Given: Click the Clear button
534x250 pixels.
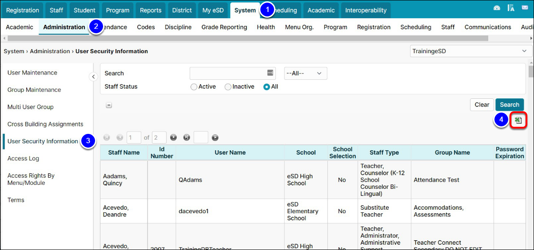Looking at the screenshot, I should 482,105.
